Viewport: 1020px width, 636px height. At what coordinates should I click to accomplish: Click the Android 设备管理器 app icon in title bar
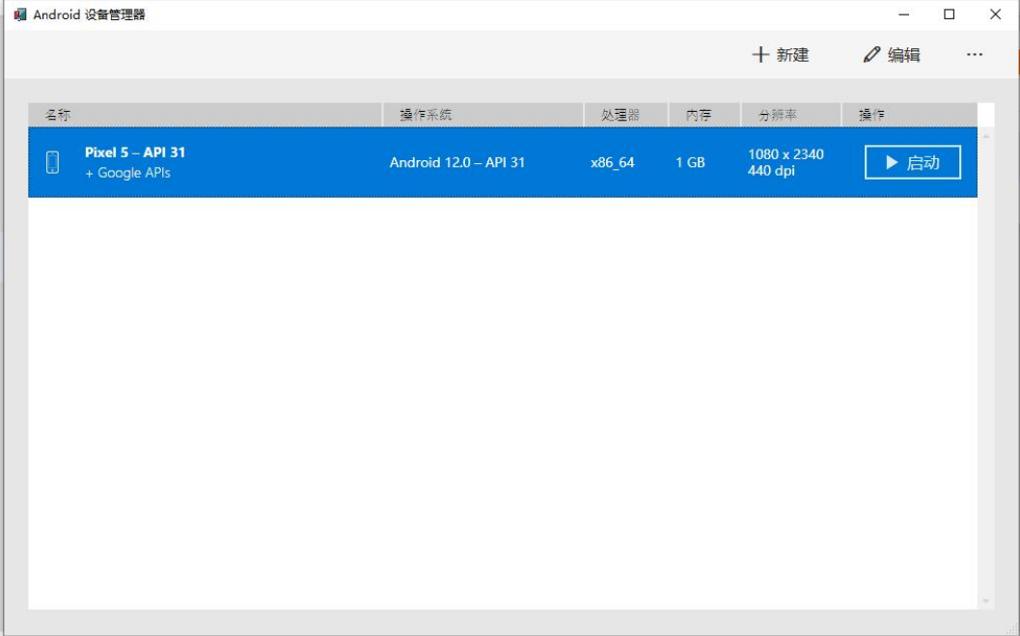coord(20,14)
